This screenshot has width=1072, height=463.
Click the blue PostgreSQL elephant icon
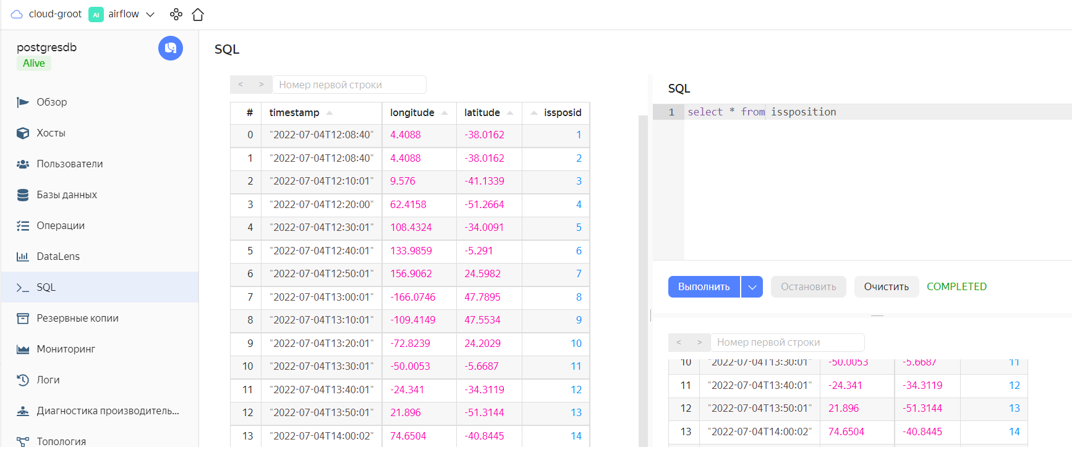(171, 48)
